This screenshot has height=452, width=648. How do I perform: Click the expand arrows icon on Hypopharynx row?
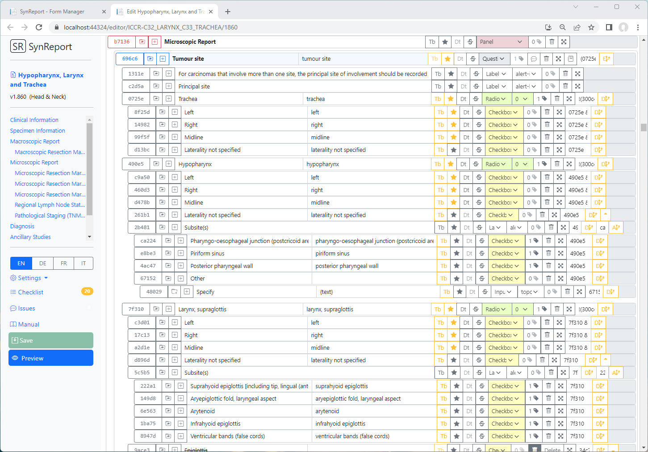pos(569,164)
